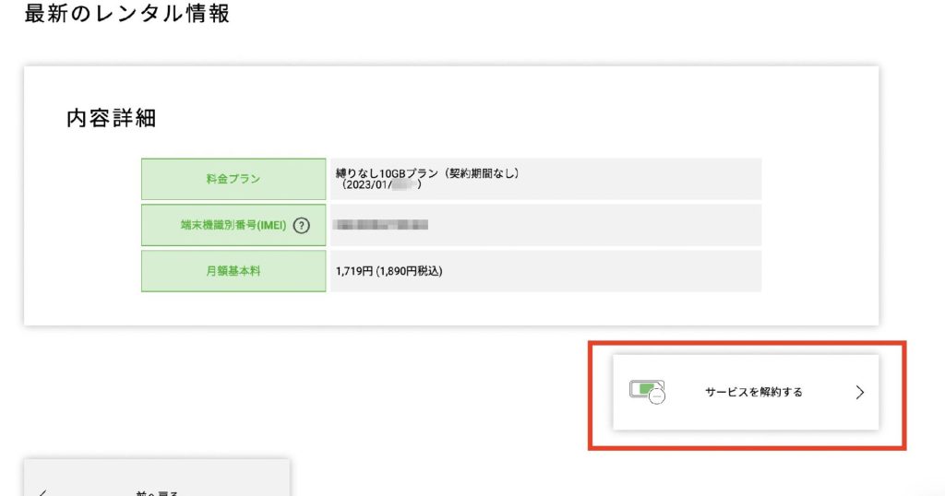Image resolution: width=945 pixels, height=496 pixels.
Task: Click the blurred IMEI number value
Action: coord(380,225)
